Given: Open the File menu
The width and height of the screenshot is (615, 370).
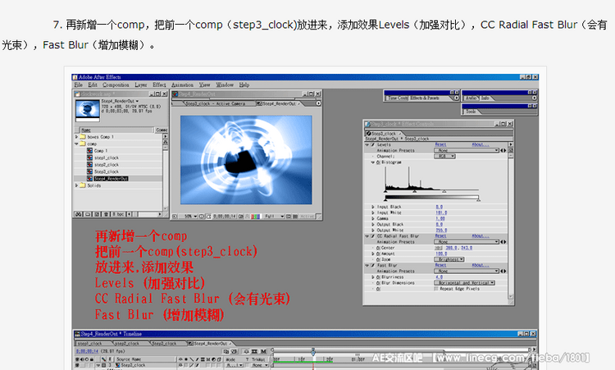Looking at the screenshot, I should tap(79, 85).
